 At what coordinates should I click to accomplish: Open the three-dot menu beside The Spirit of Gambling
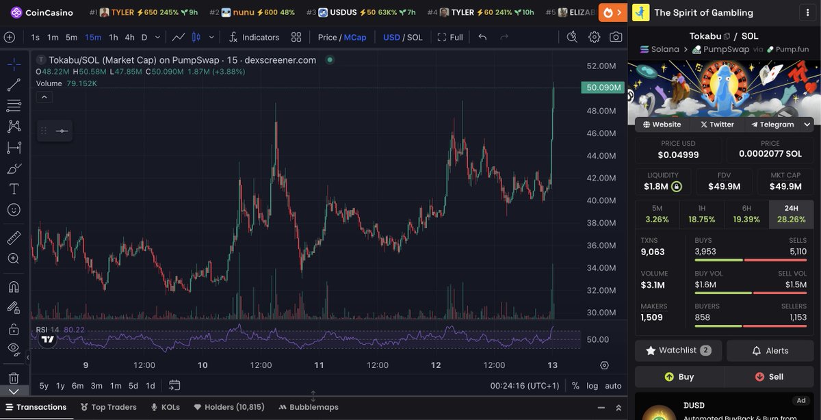pyautogui.click(x=808, y=12)
